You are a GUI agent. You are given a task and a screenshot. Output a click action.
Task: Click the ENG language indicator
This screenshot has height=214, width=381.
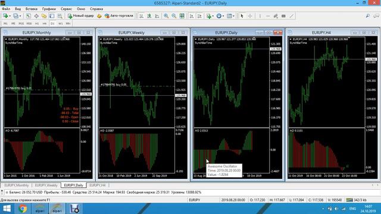tap(352, 209)
